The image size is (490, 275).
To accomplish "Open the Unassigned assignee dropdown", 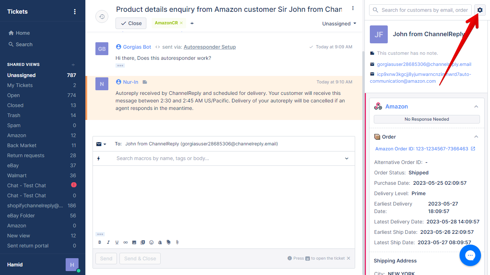I will [x=339, y=24].
